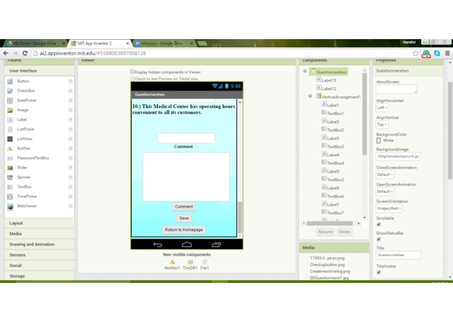
Task: Switch to whyyyyy Google Docs tab
Action: (163, 43)
